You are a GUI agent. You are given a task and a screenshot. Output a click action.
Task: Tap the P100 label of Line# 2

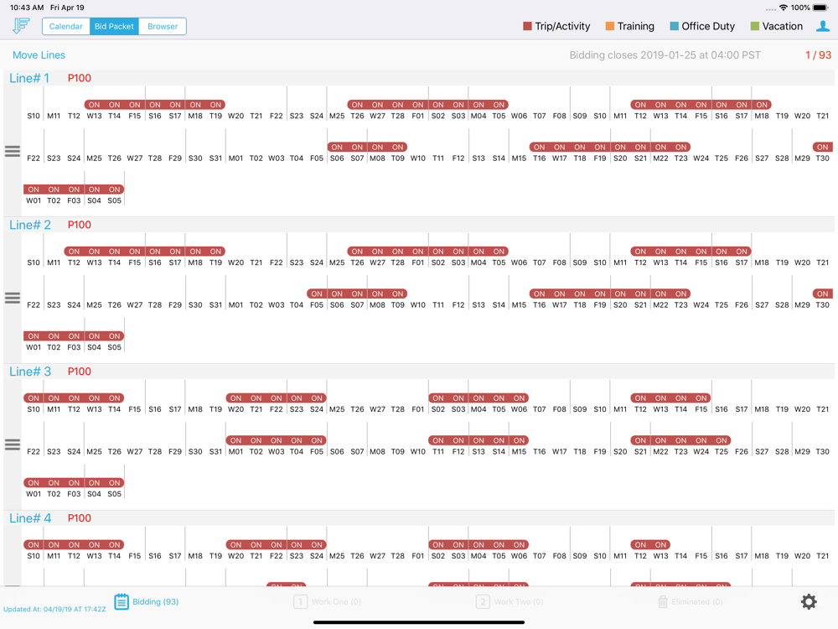[x=79, y=225]
